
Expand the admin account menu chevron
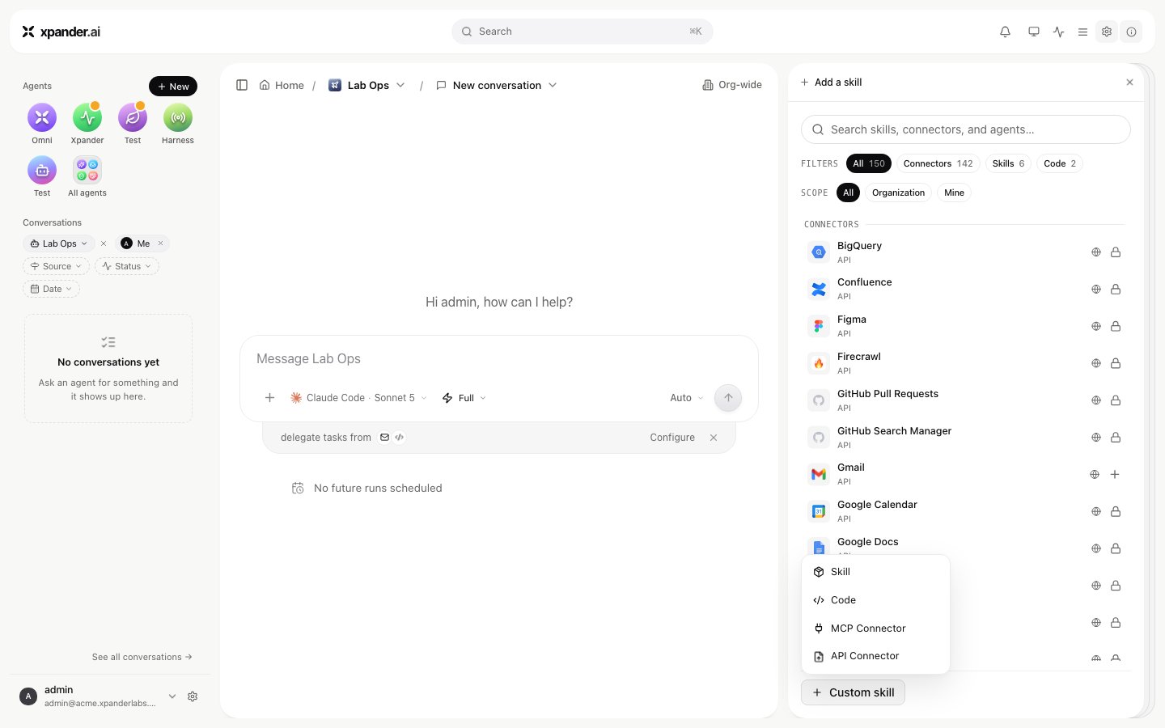pos(172,696)
